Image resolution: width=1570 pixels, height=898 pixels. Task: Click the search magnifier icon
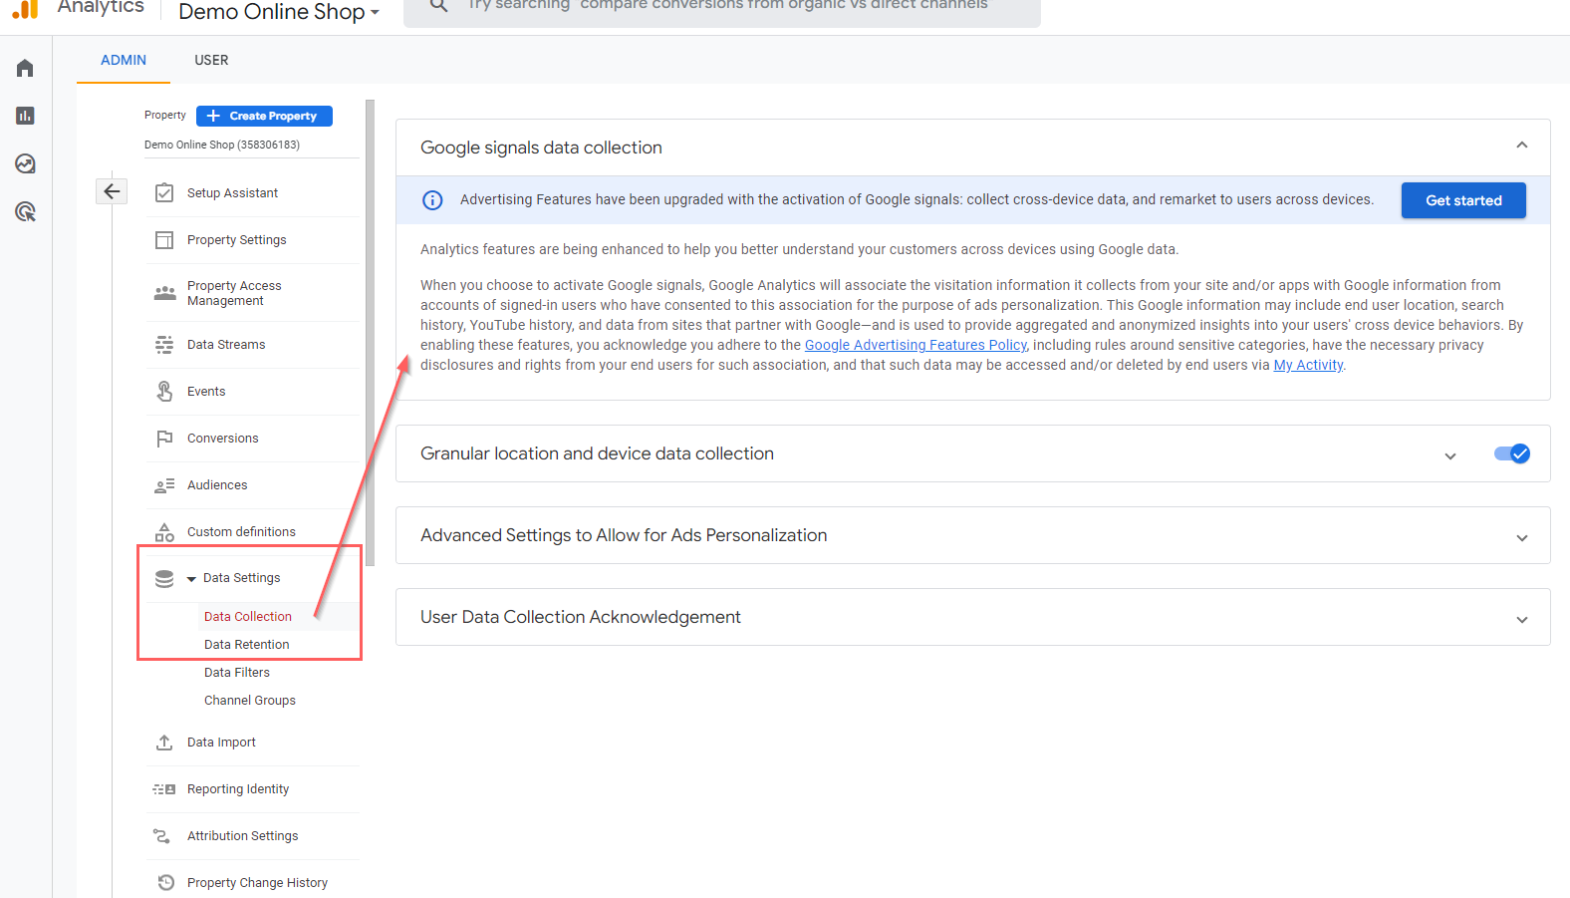pos(438,6)
